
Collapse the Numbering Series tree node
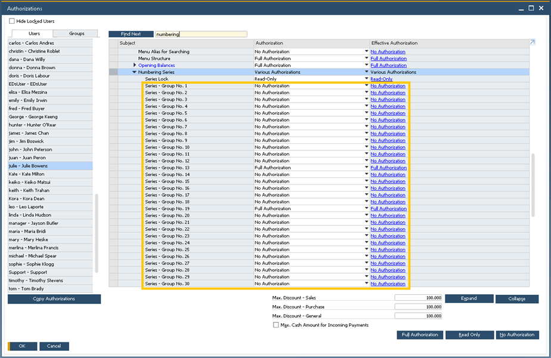[135, 72]
